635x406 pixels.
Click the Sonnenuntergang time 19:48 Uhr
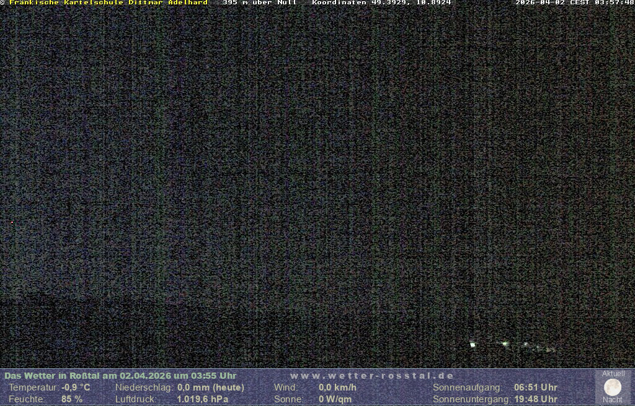[535, 399]
